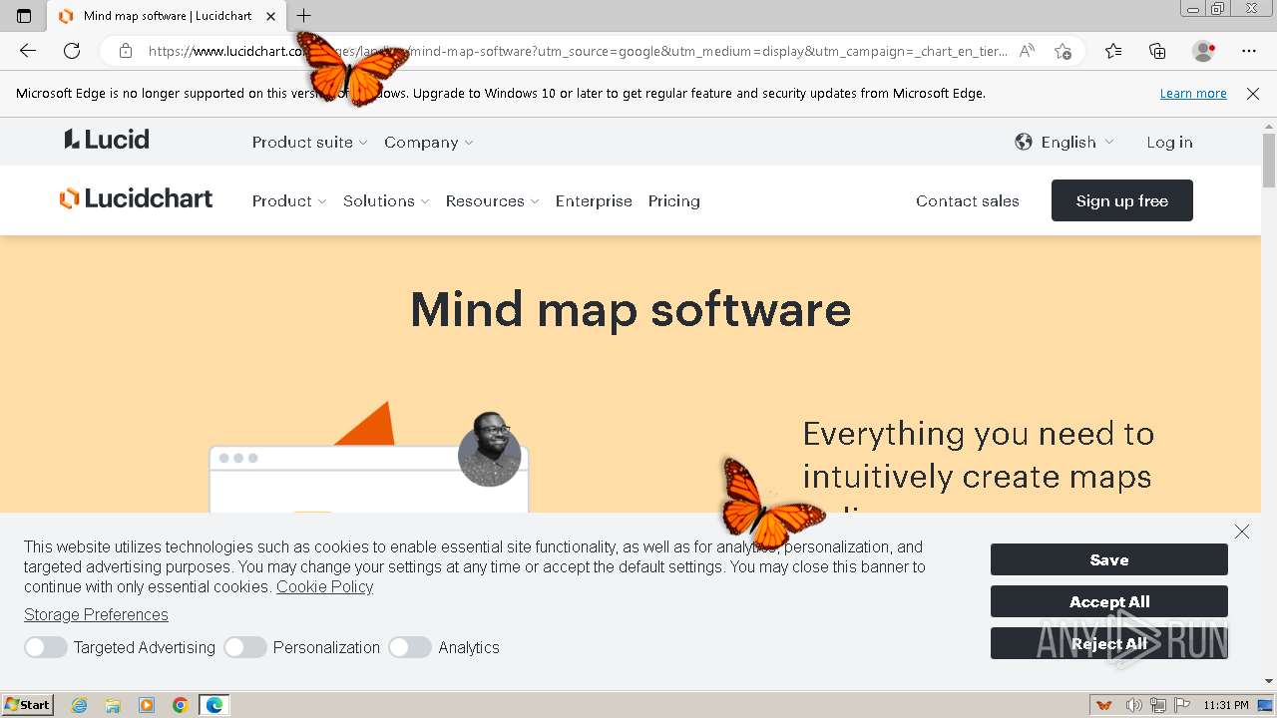The height and width of the screenshot is (718, 1277).
Task: Close the Mind map software tab
Action: point(270,16)
